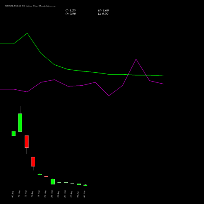Select the 12 Aug date label
This screenshot has width=204, height=204.
[x=26, y=194]
